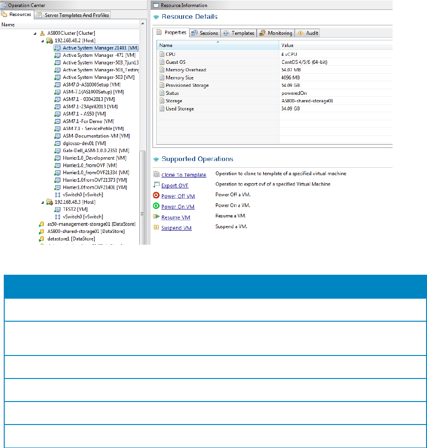This screenshot has width=427, height=448.
Task: Click the Clone To Template icon
Action: pyautogui.click(x=156, y=174)
